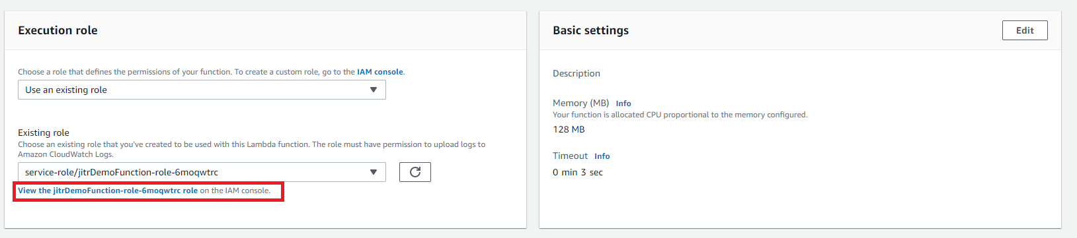
Task: Click the Timeout label text
Action: click(570, 156)
